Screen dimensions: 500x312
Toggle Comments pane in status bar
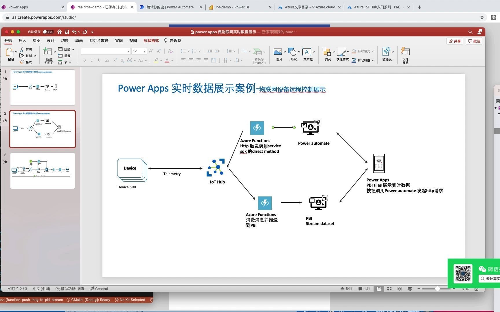[x=364, y=289]
